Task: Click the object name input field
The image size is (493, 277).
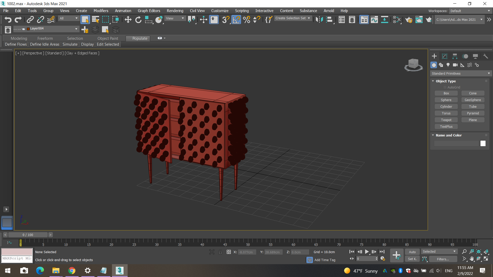Action: [x=457, y=144]
